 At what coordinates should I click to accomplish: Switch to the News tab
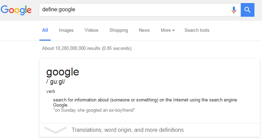(144, 30)
